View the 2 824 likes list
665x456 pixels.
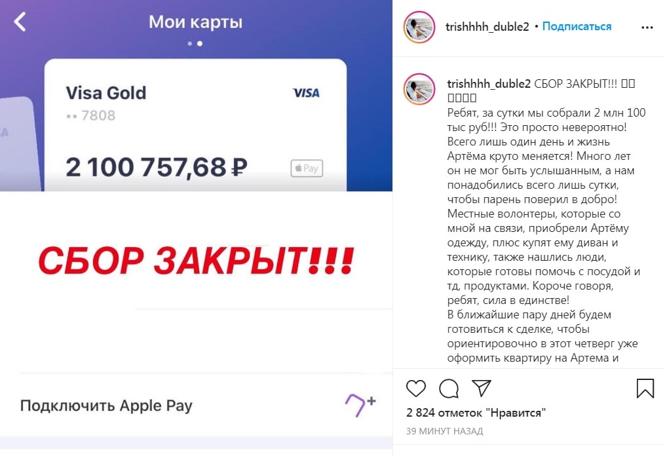pyautogui.click(x=476, y=413)
